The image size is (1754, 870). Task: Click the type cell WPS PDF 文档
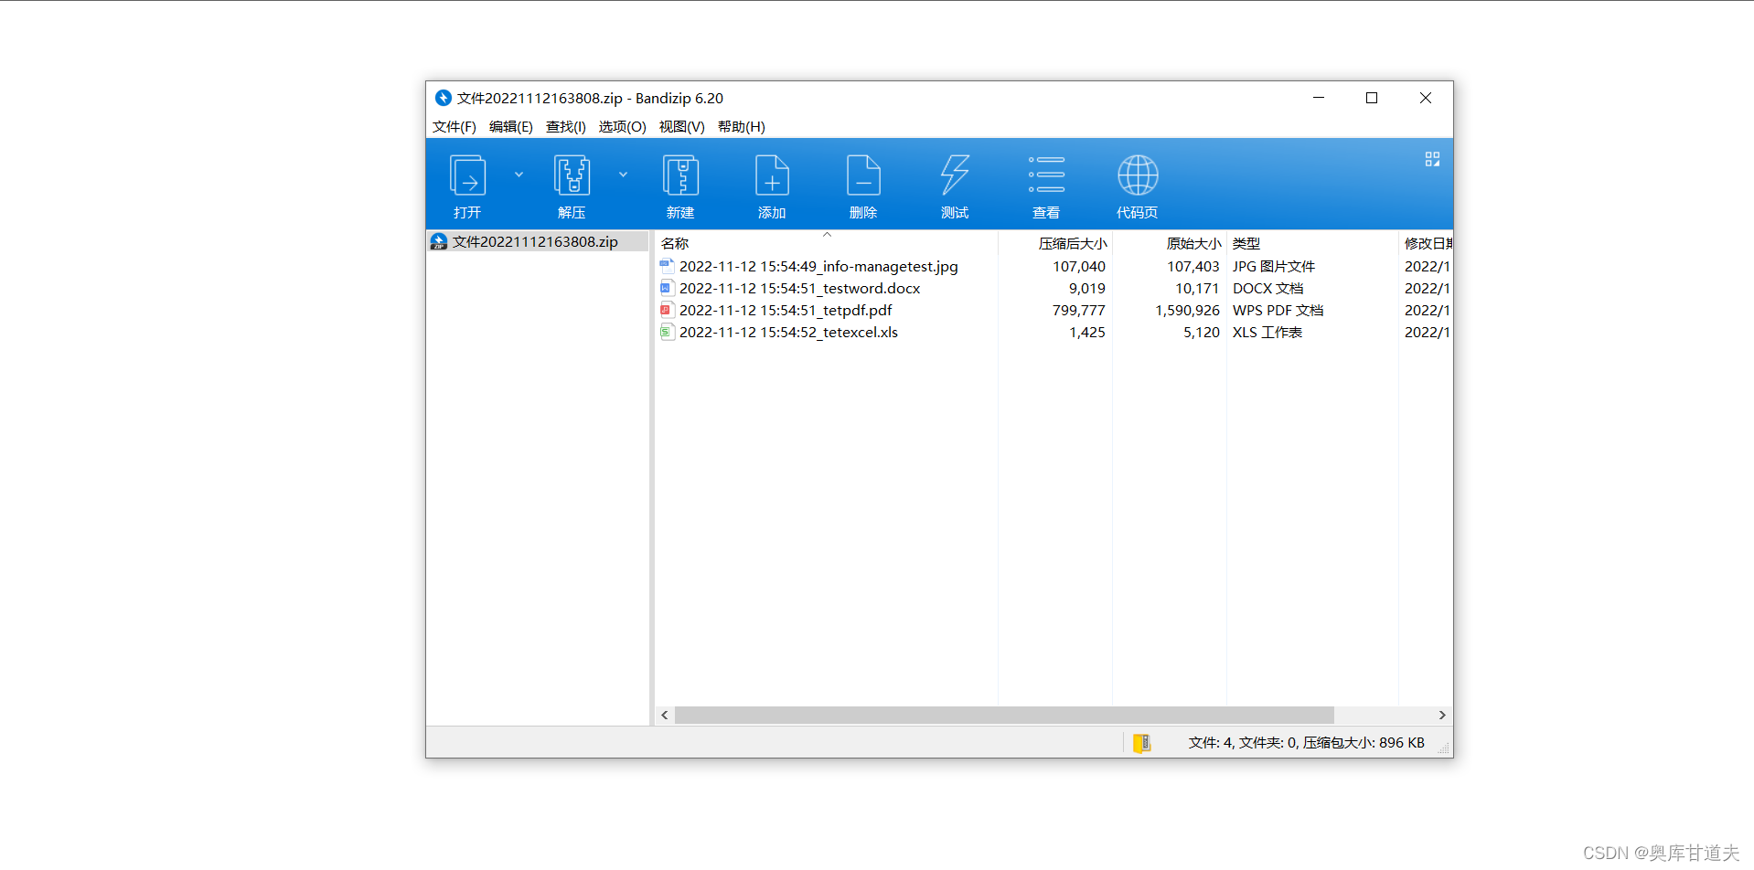pyautogui.click(x=1278, y=310)
